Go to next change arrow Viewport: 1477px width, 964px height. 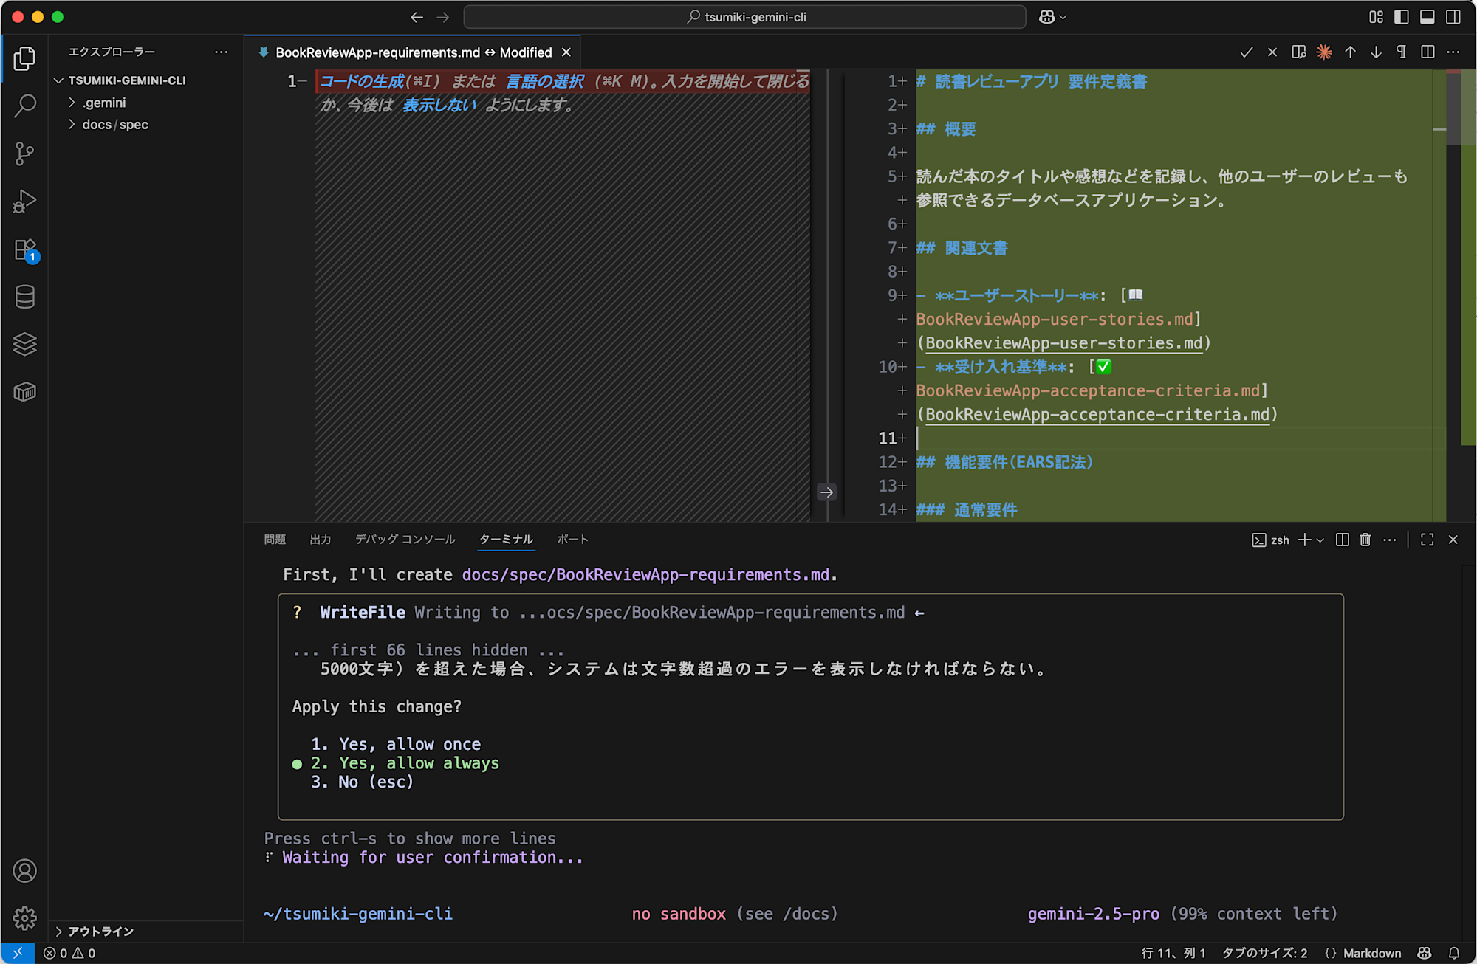[x=1376, y=52]
